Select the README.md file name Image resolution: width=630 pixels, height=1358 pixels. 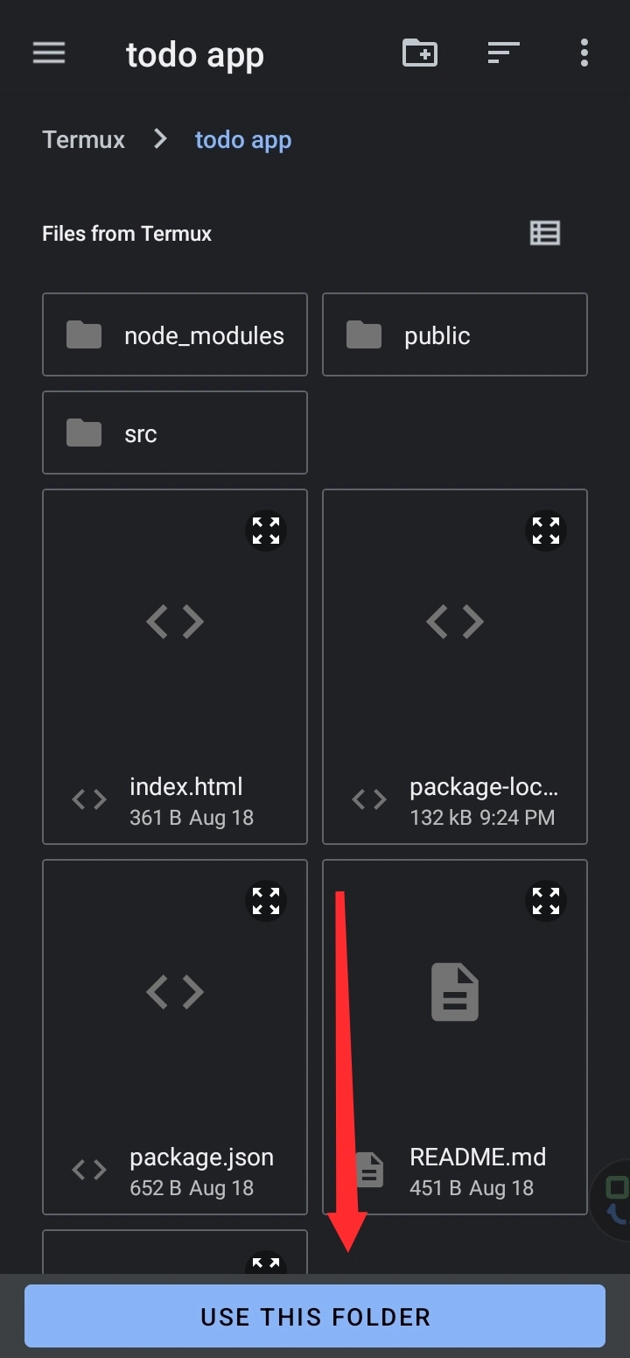[478, 1157]
